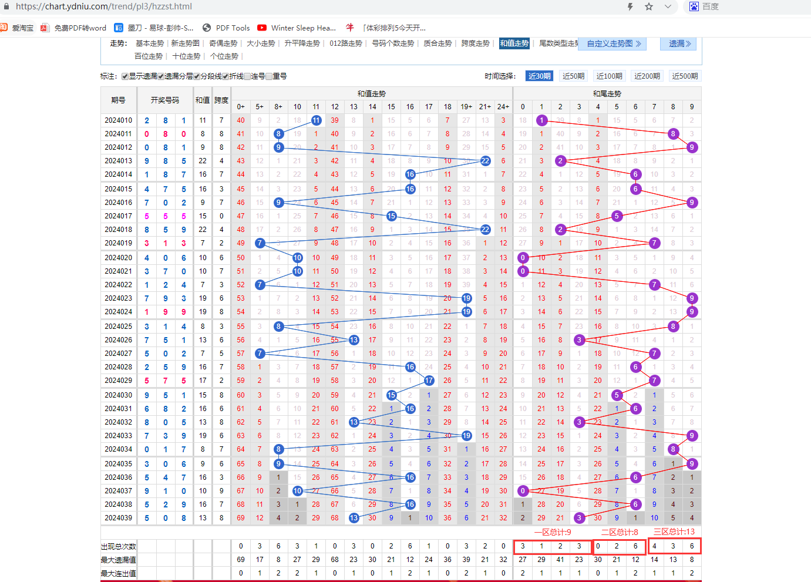Uncheck the 显示遗漏 checkbox
Screen dimensions: 811x582
[x=125, y=76]
